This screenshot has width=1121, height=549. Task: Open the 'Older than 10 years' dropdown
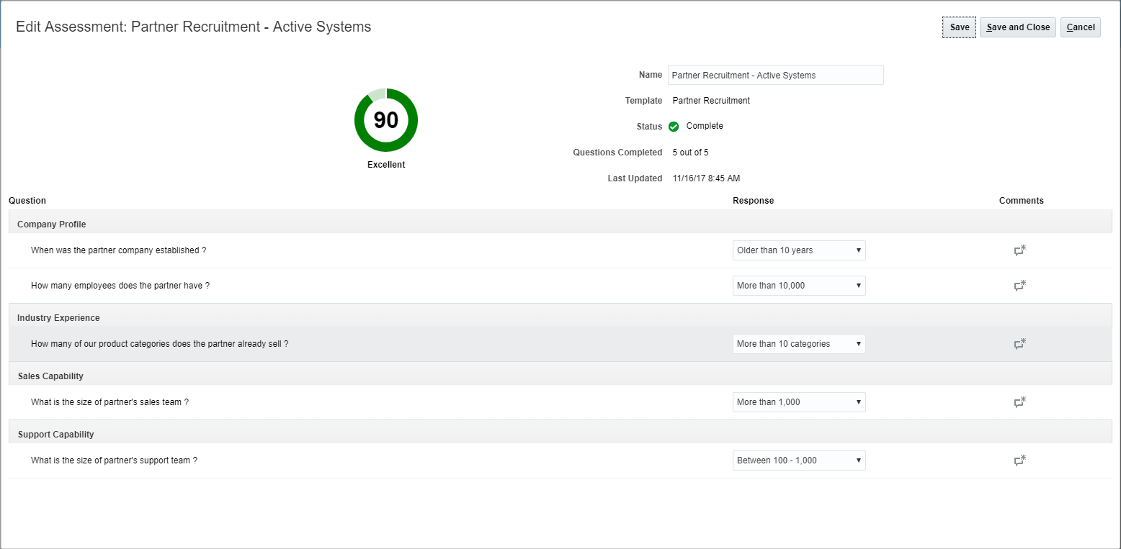799,250
